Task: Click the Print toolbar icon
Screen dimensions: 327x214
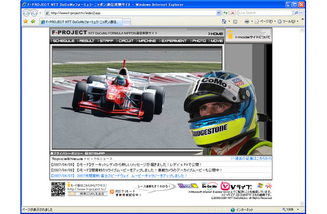Action: tap(247, 21)
